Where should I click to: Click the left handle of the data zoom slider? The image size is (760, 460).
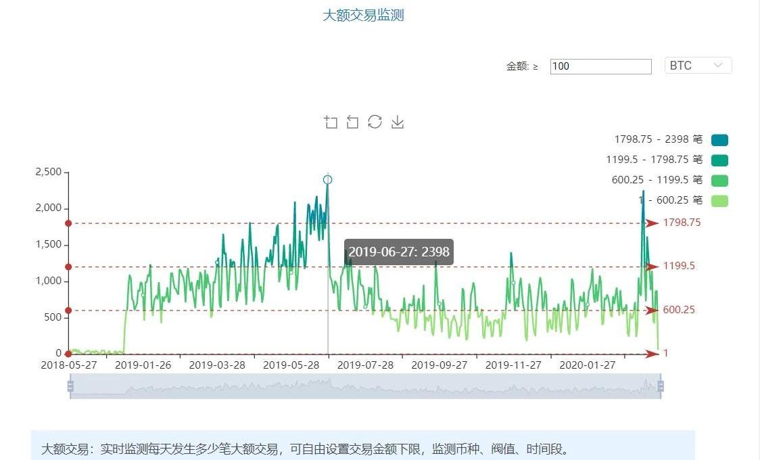(70, 386)
